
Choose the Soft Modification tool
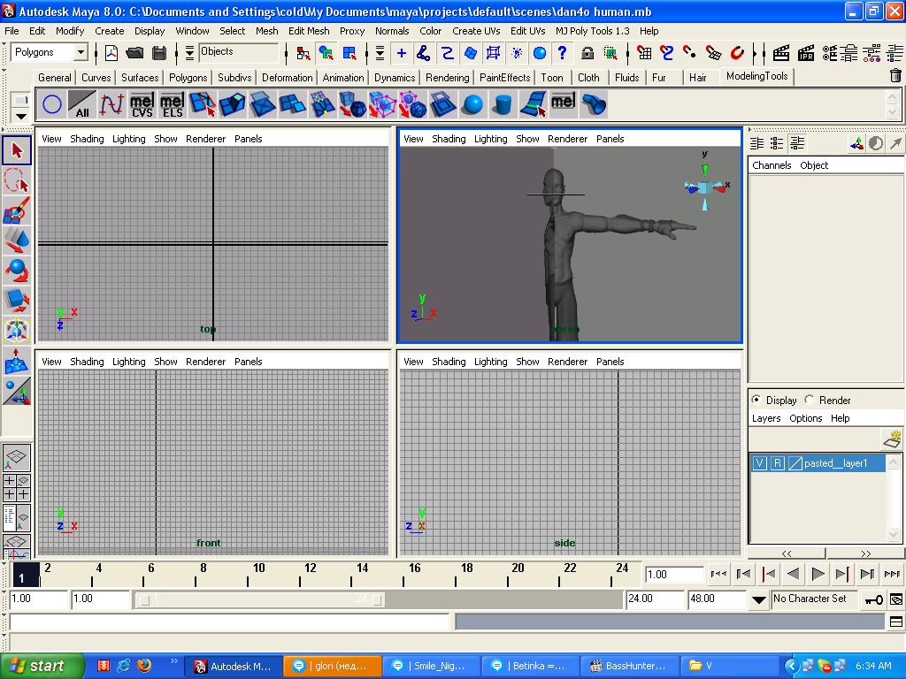(x=17, y=361)
